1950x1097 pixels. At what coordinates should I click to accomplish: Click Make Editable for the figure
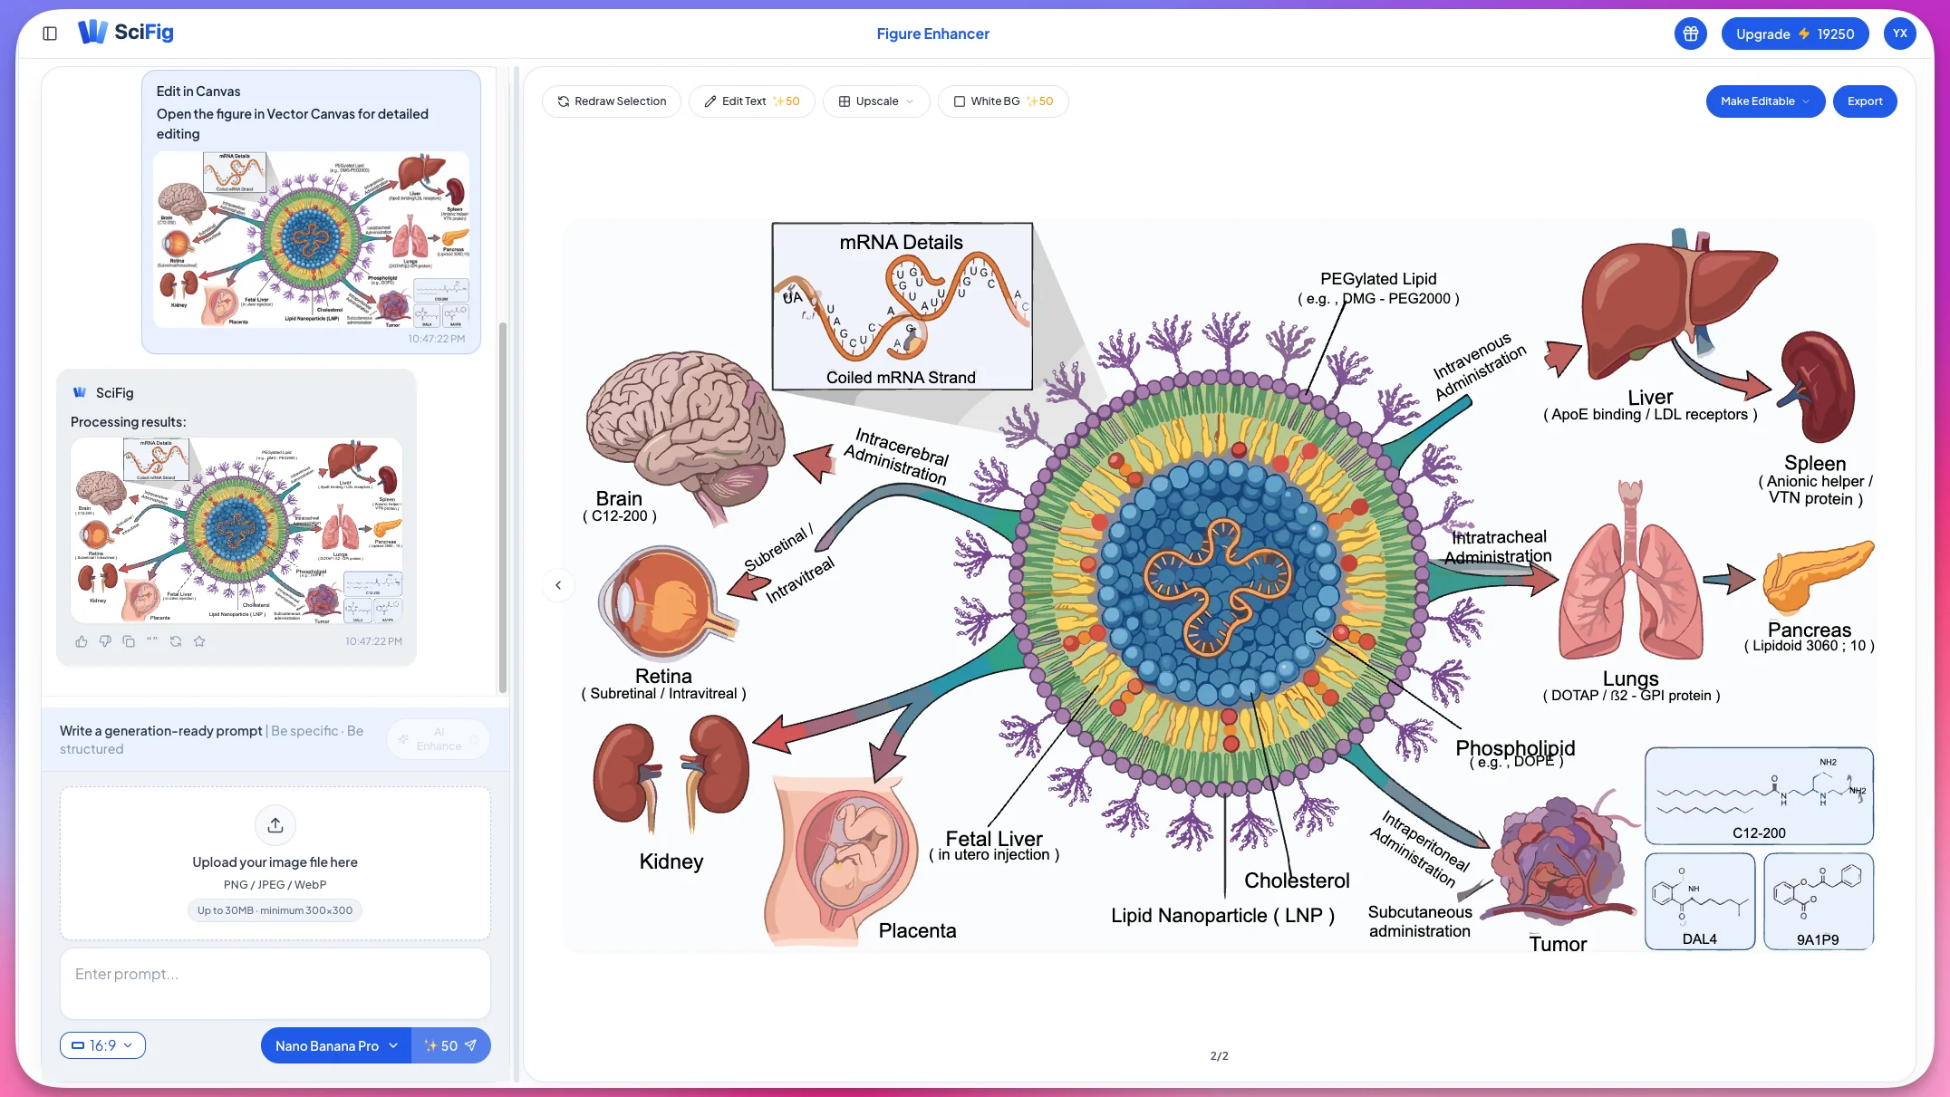pyautogui.click(x=1764, y=101)
